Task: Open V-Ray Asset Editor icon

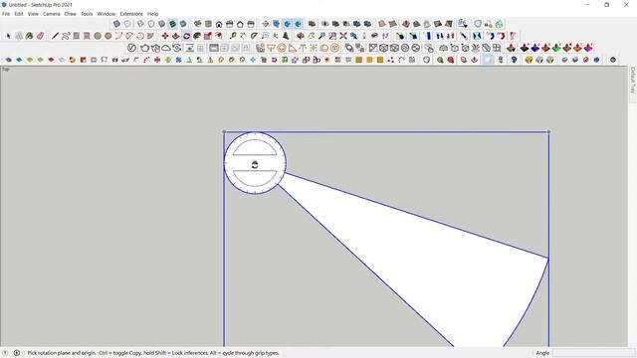Action: point(131,48)
